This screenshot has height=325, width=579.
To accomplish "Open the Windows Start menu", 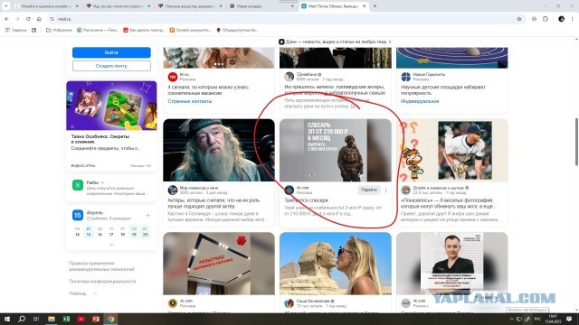I will click(x=7, y=319).
